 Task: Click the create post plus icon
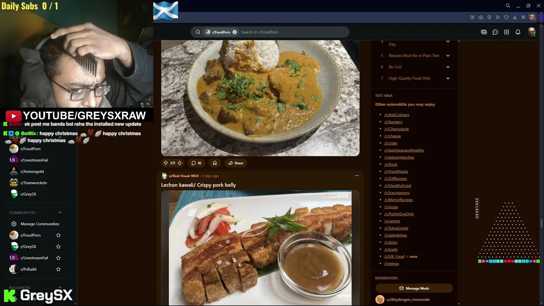point(507,32)
